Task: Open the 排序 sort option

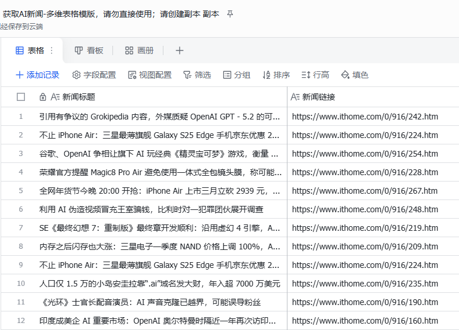Action: click(276, 75)
